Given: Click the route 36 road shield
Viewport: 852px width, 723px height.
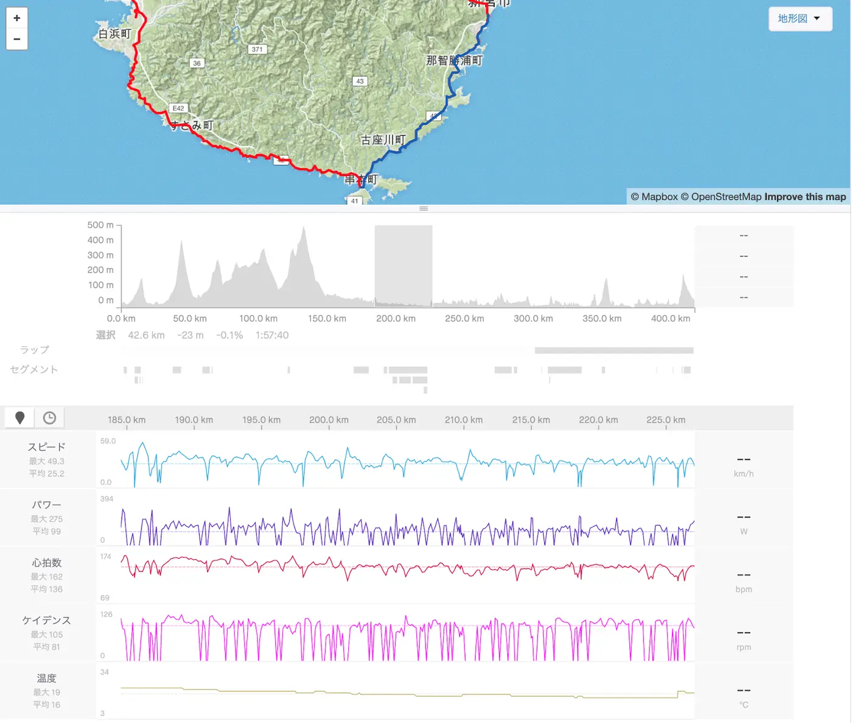Looking at the screenshot, I should tap(197, 63).
